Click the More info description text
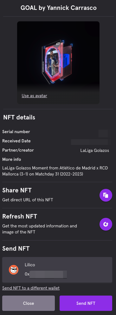This screenshot has width=116, height=315. click(x=55, y=171)
